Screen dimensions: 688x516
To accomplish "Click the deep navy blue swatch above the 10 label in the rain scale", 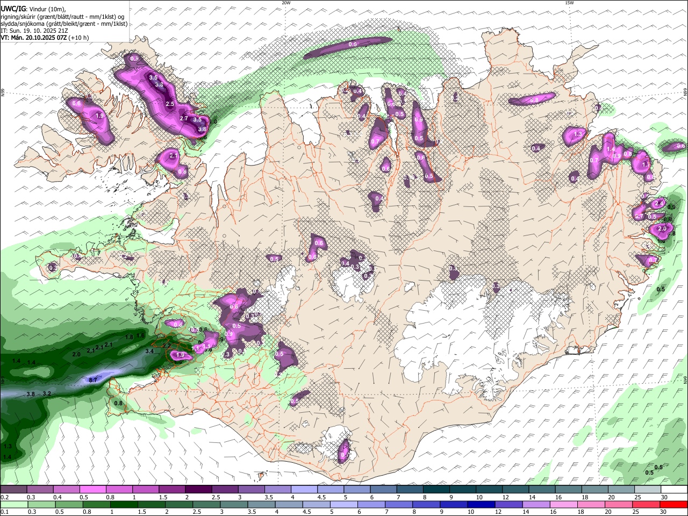I will point(481,504).
